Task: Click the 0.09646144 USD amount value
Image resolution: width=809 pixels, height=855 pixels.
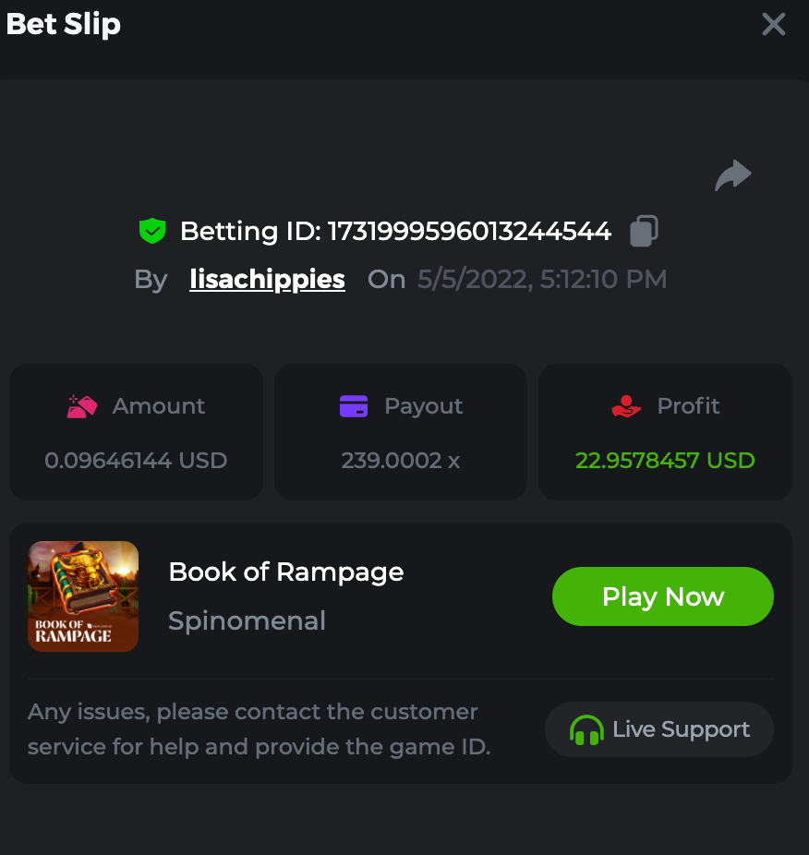Action: pos(136,460)
